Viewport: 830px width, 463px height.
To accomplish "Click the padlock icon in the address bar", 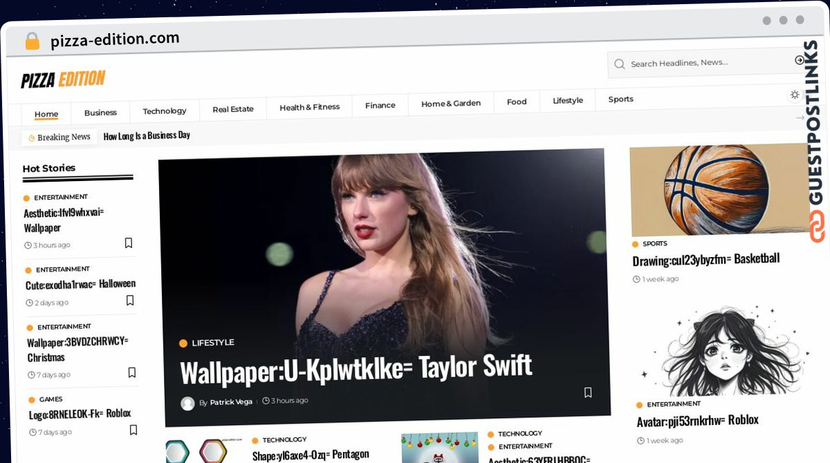I will pos(32,41).
